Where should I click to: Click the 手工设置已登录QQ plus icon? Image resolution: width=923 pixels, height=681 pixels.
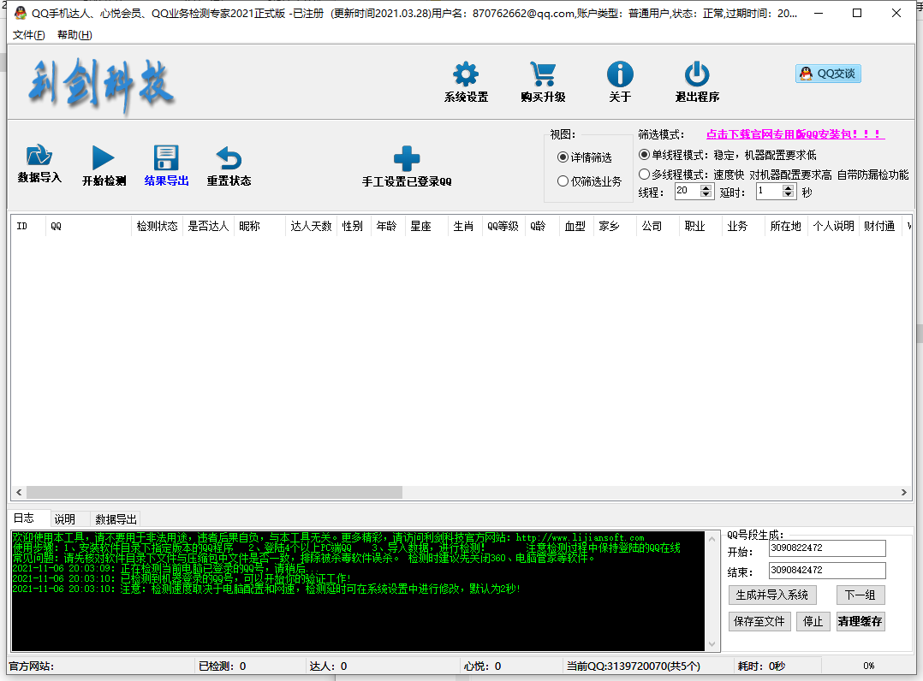pos(407,159)
